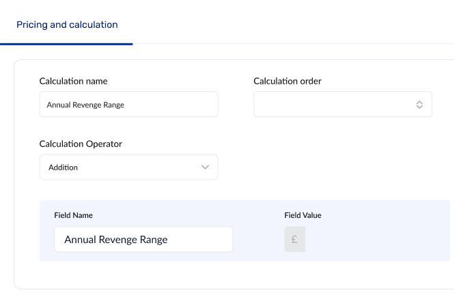Click the Field Name label

[x=73, y=215]
